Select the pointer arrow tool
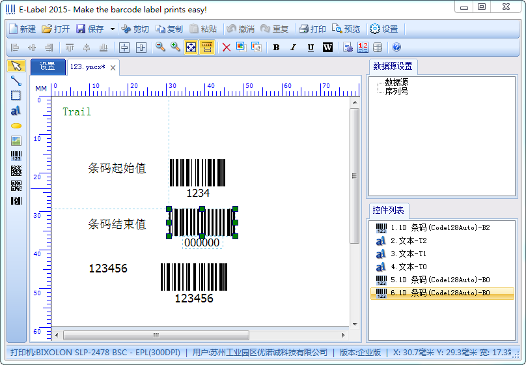526x365 pixels. click(16, 66)
